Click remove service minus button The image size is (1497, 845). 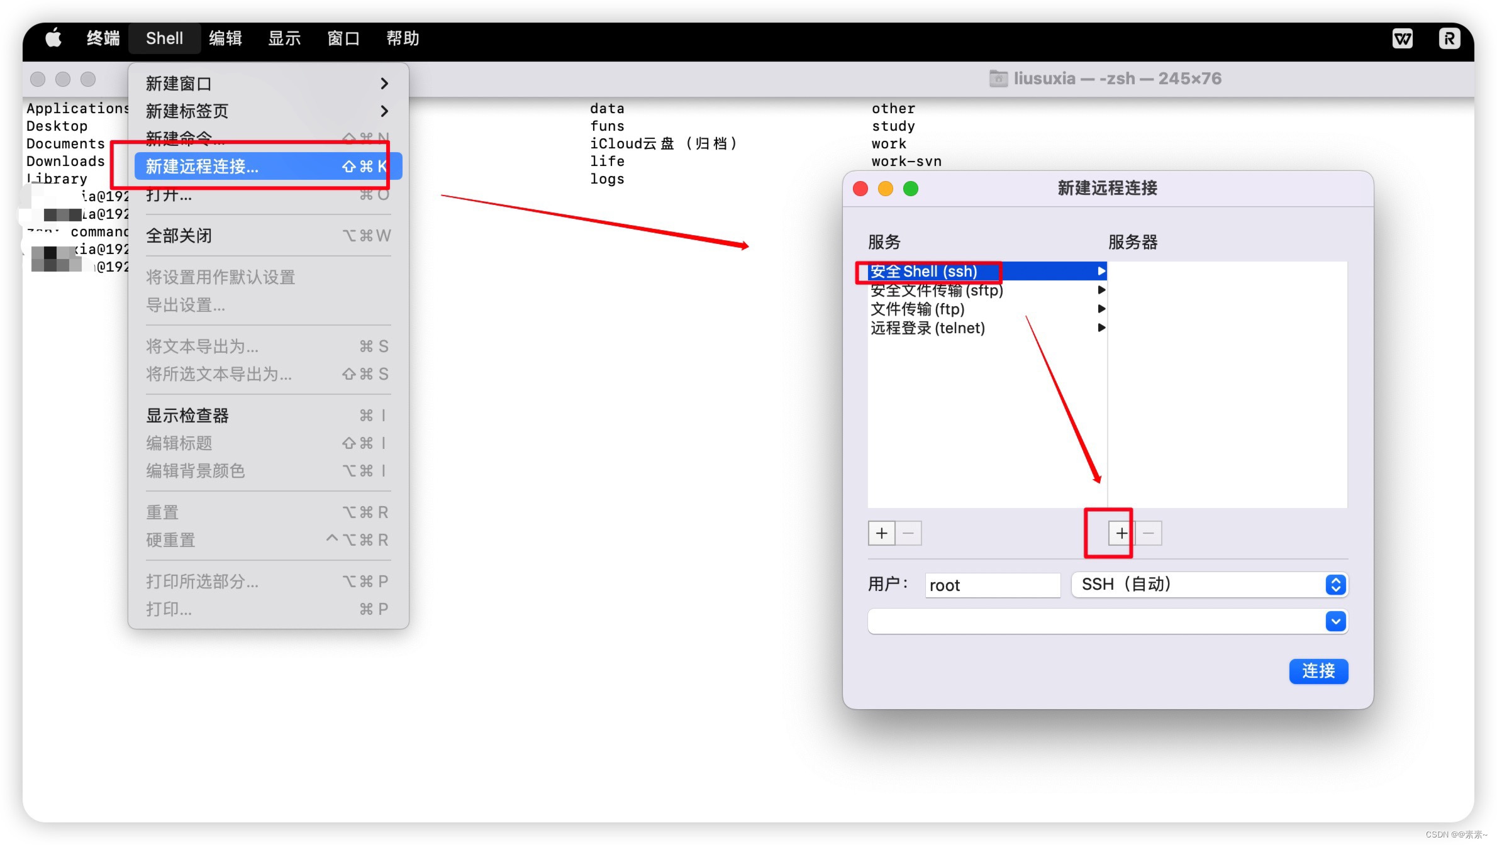click(x=909, y=533)
